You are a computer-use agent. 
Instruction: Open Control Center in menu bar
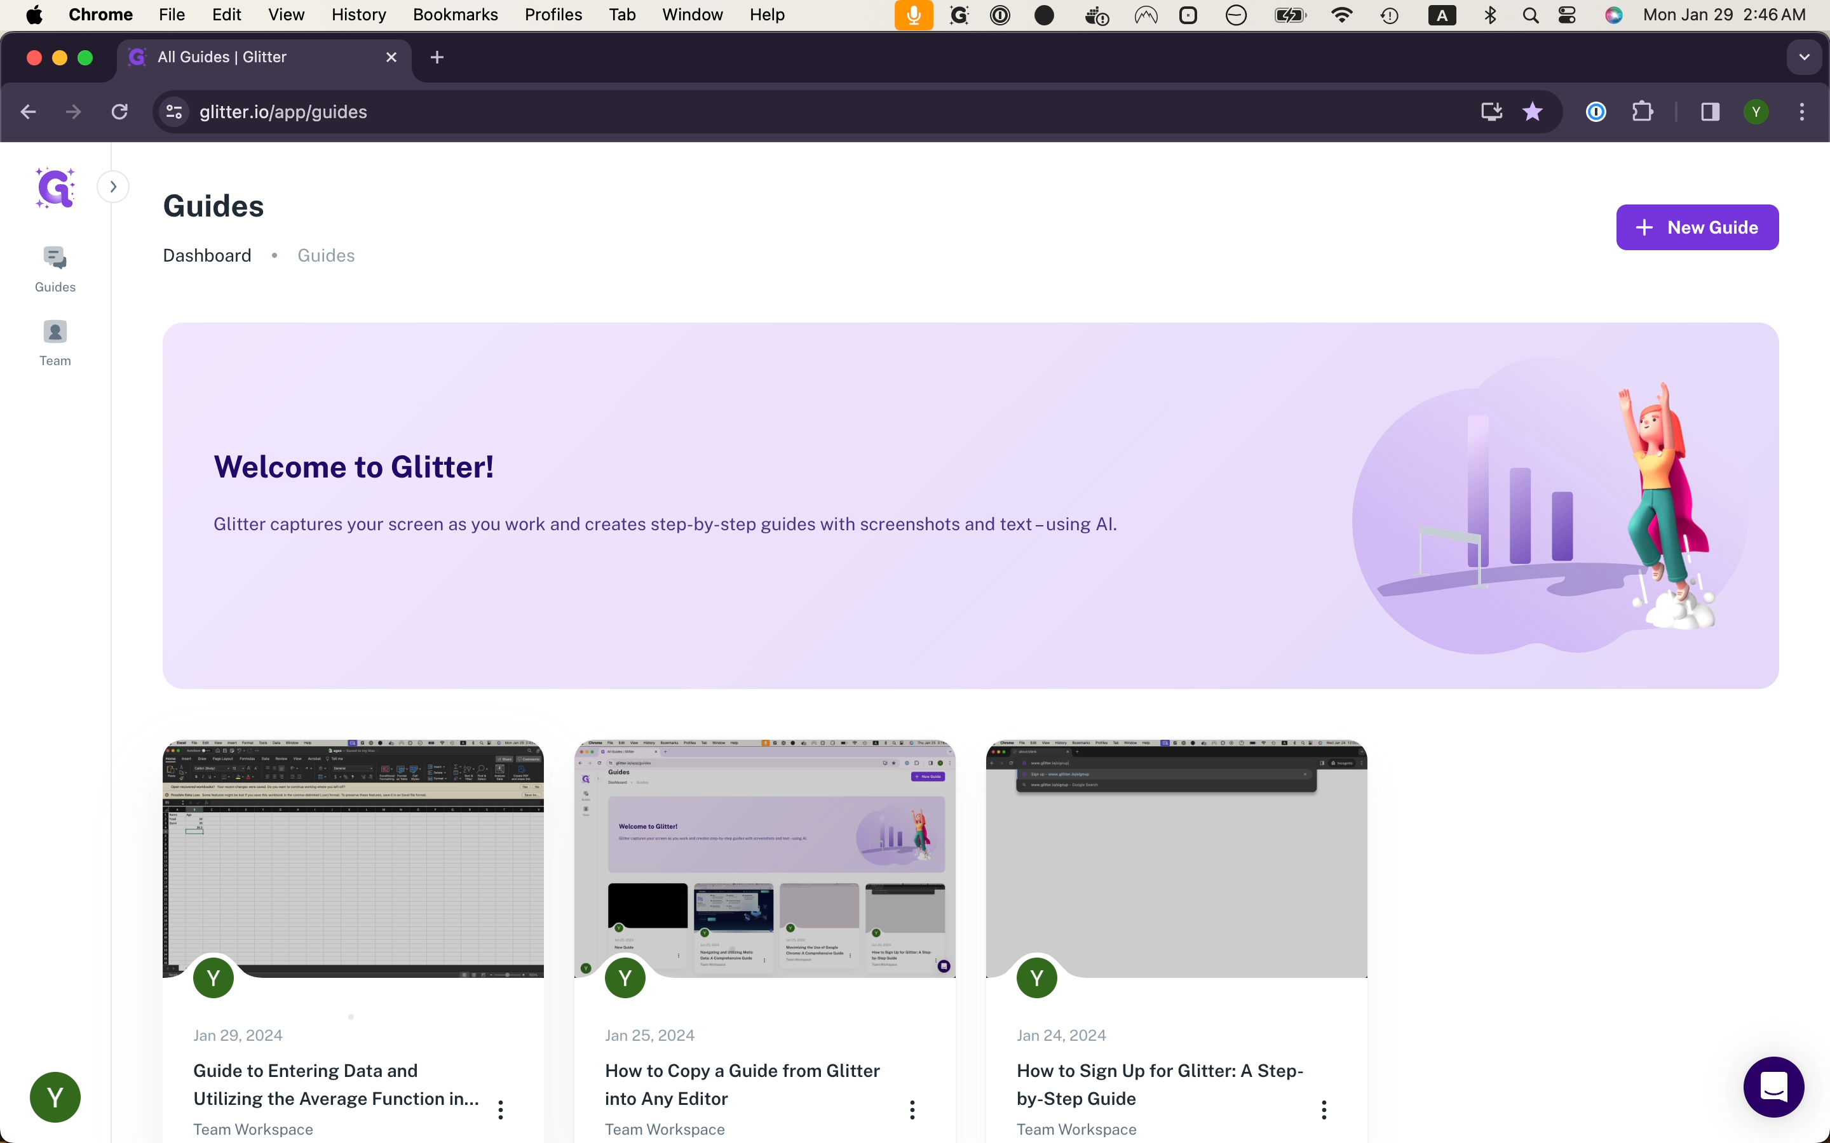[1567, 15]
